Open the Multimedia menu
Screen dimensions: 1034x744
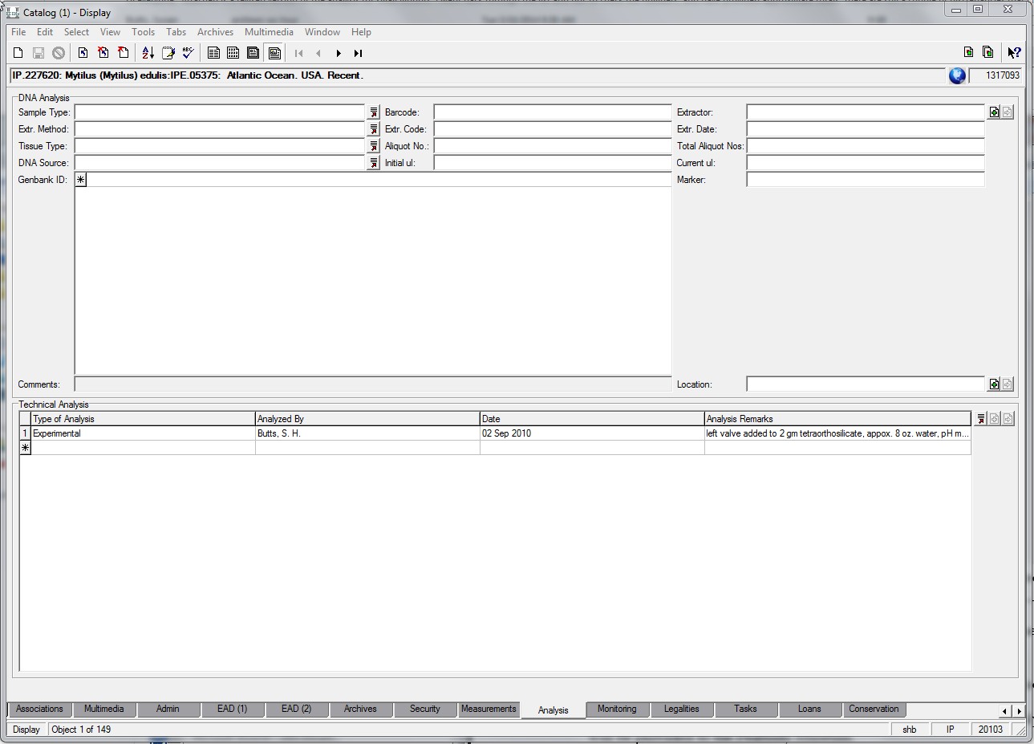point(269,32)
